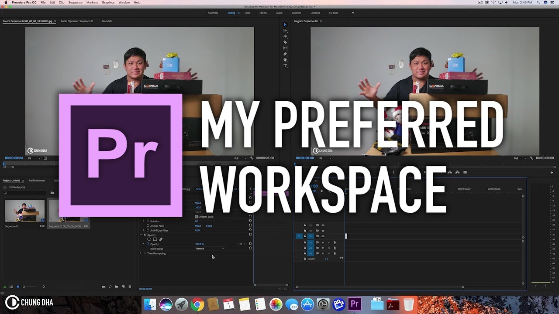The height and width of the screenshot is (314, 559).
Task: Toggle project writable lock icon
Action: (5, 287)
